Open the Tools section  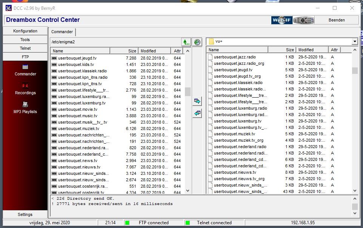(x=25, y=40)
